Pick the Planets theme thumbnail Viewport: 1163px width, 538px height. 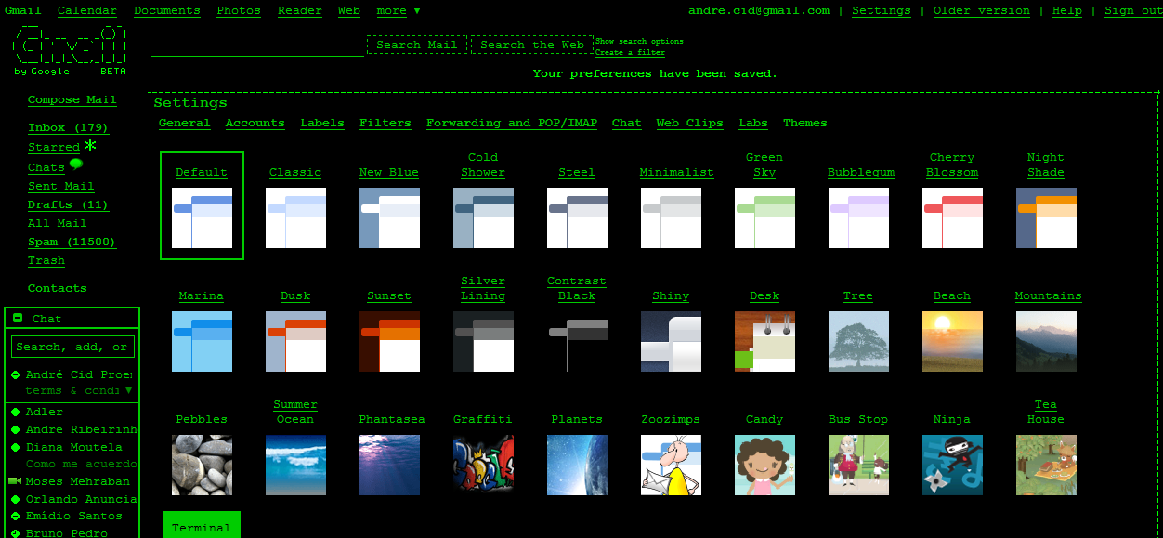tap(577, 466)
